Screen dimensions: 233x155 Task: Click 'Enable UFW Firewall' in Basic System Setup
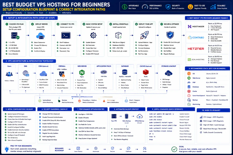coord(92,54)
